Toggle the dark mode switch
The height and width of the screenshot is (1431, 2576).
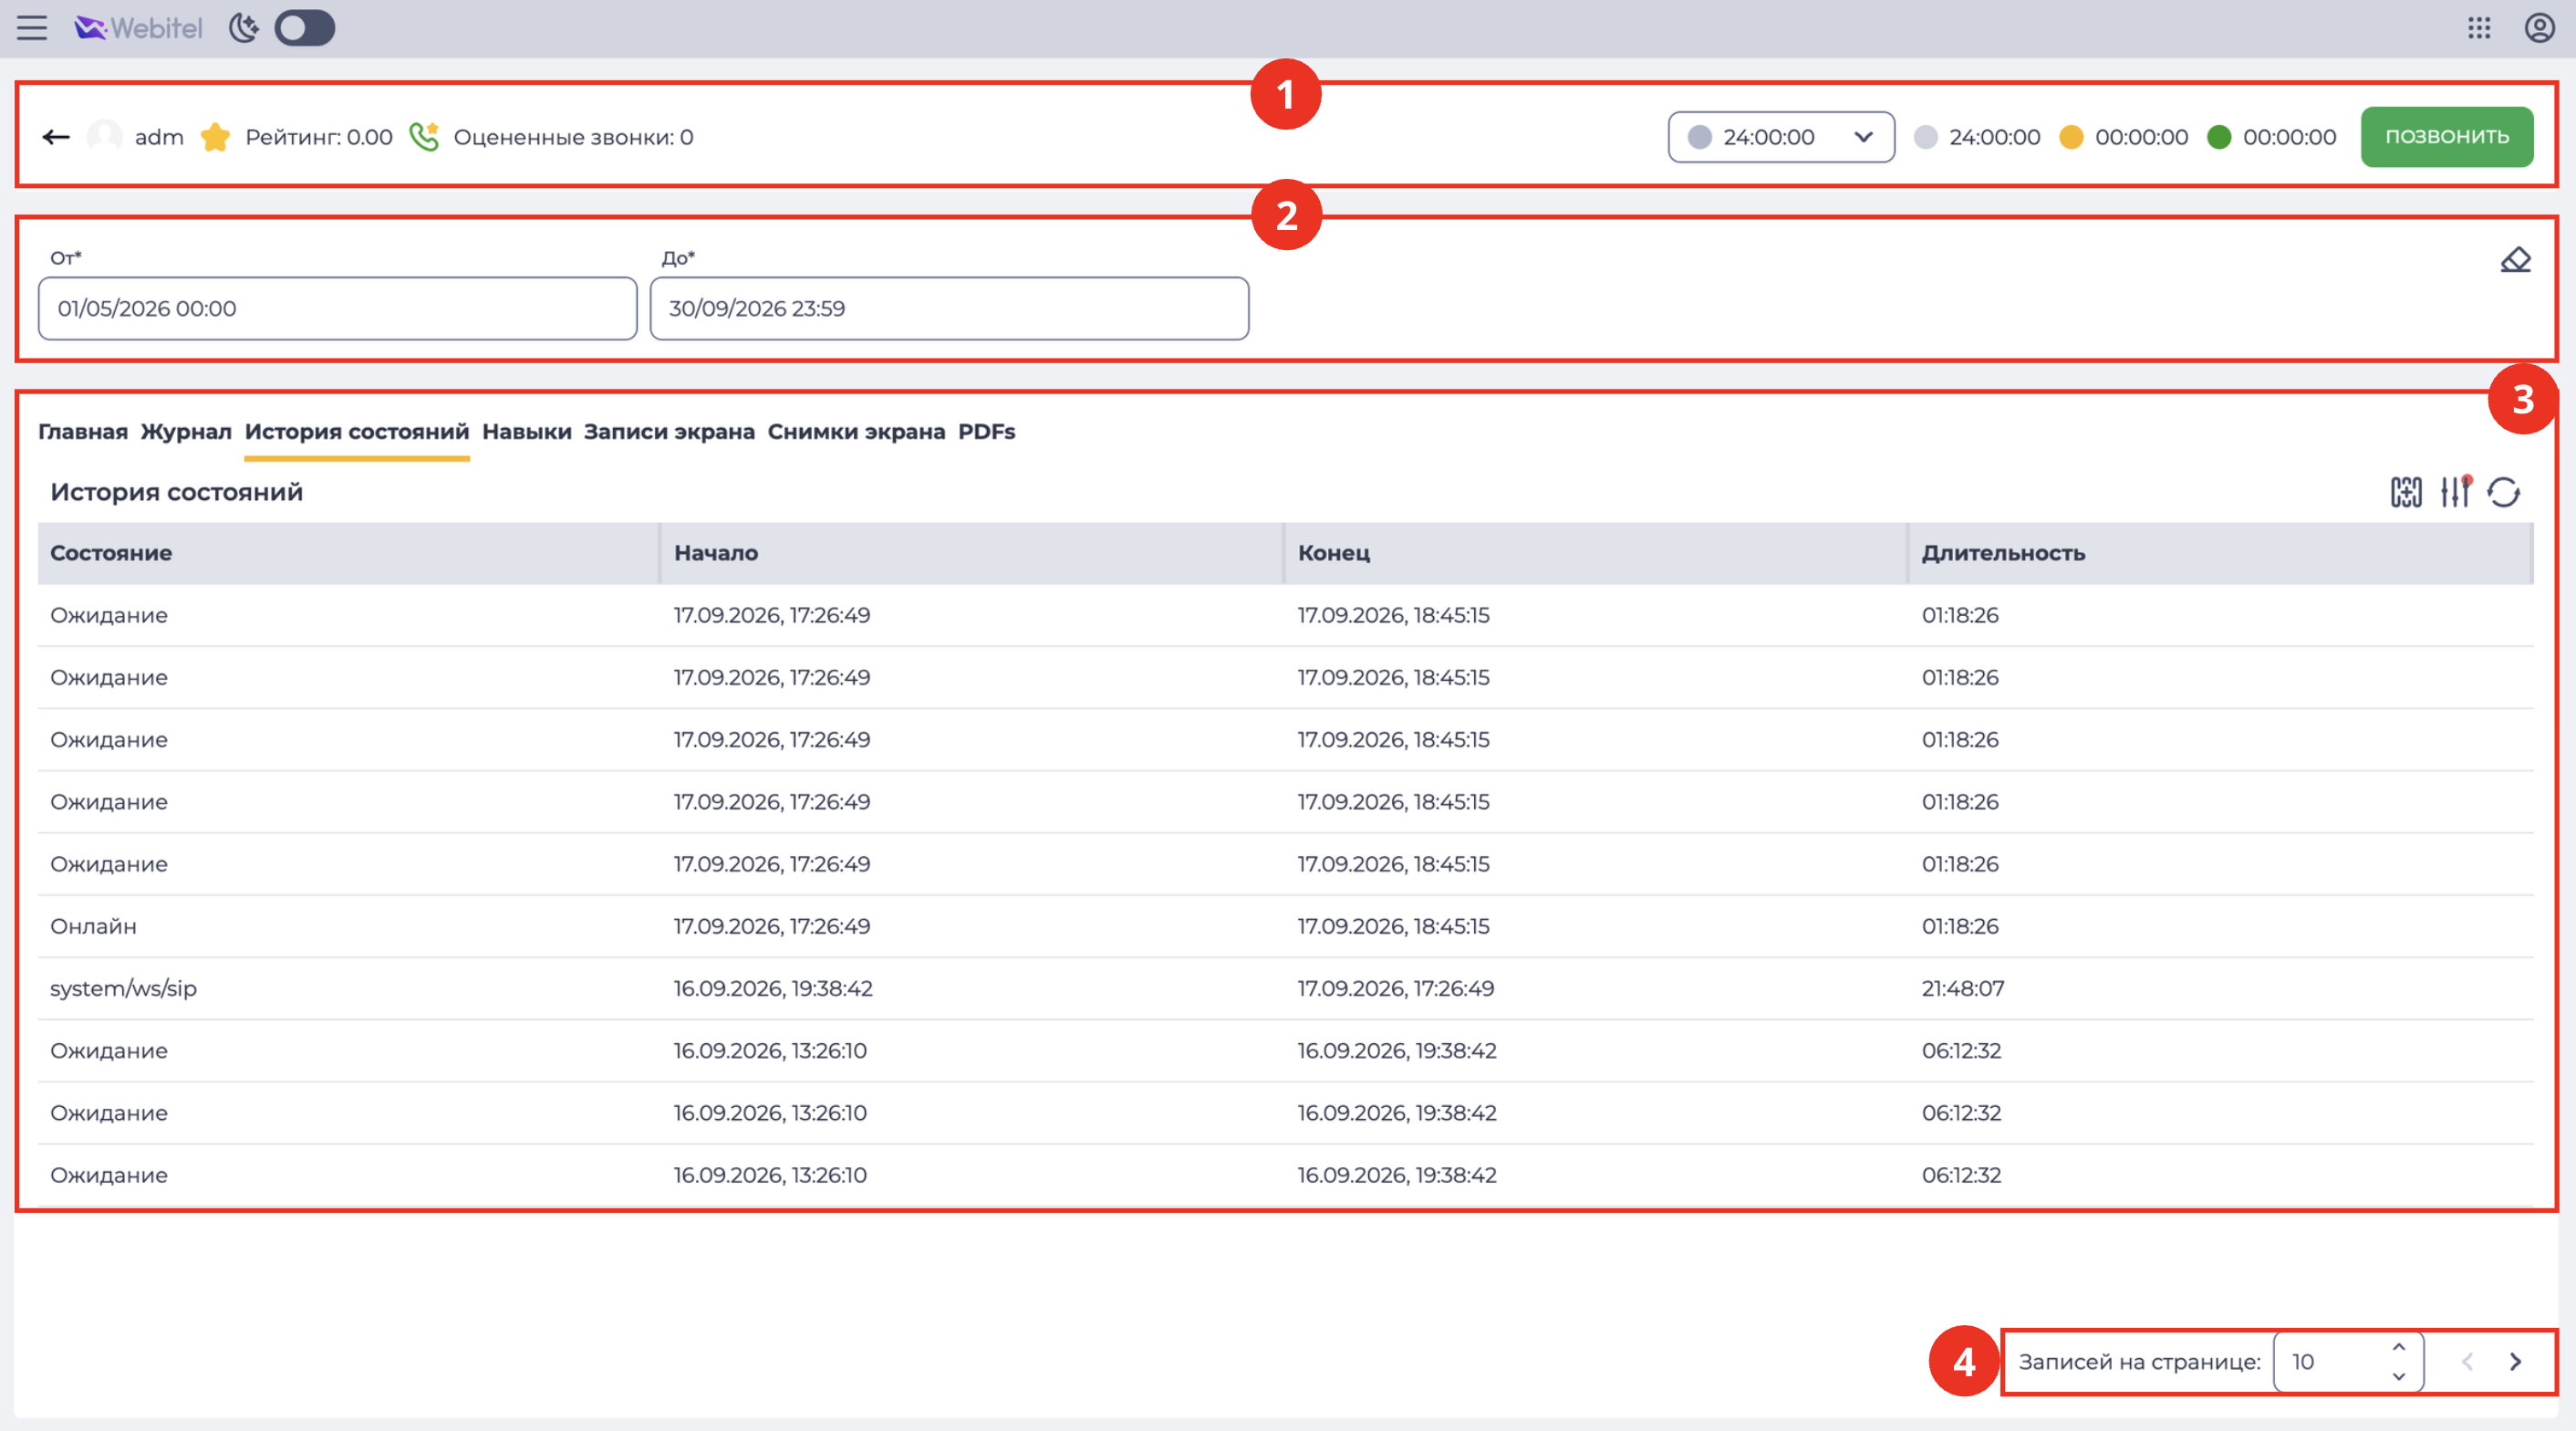(x=304, y=28)
